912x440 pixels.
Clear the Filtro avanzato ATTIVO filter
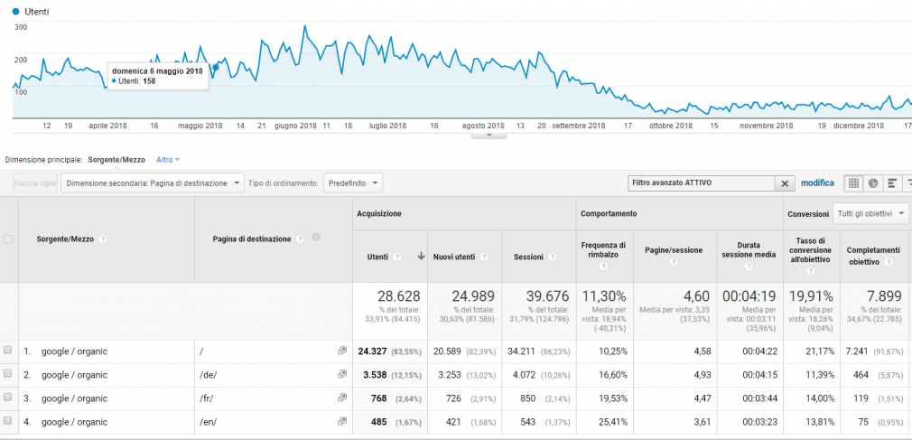point(784,183)
